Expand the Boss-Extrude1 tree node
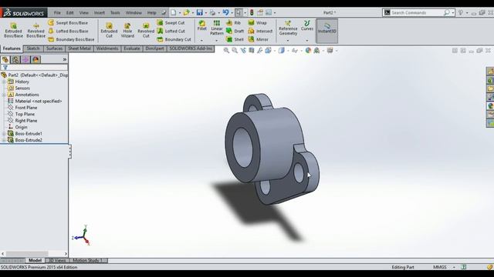The image size is (494, 277). click(4, 133)
